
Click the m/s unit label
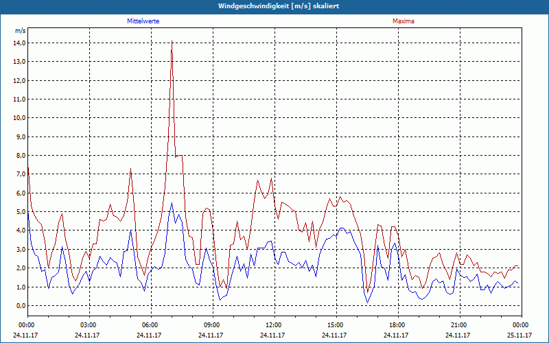tap(20, 31)
